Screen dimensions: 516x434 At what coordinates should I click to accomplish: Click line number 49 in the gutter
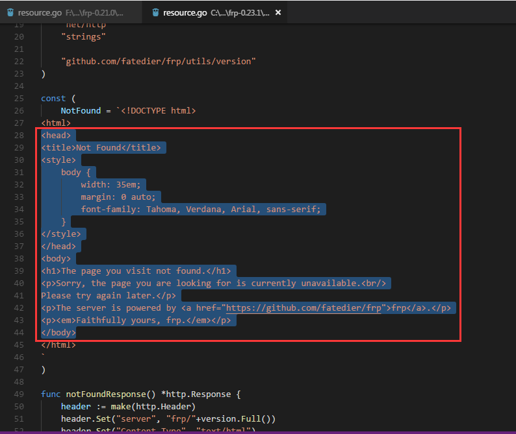click(18, 394)
